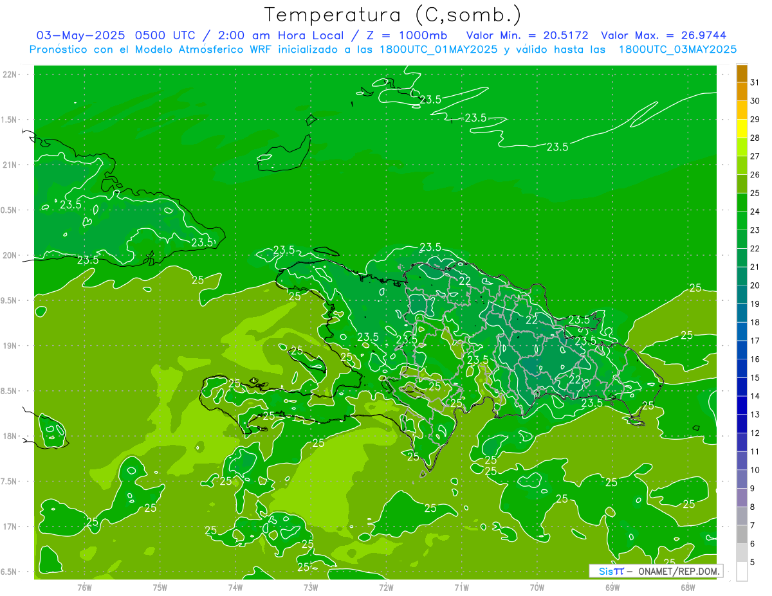
Task: Click the "72W" longitude axis label
Action: [x=386, y=587]
